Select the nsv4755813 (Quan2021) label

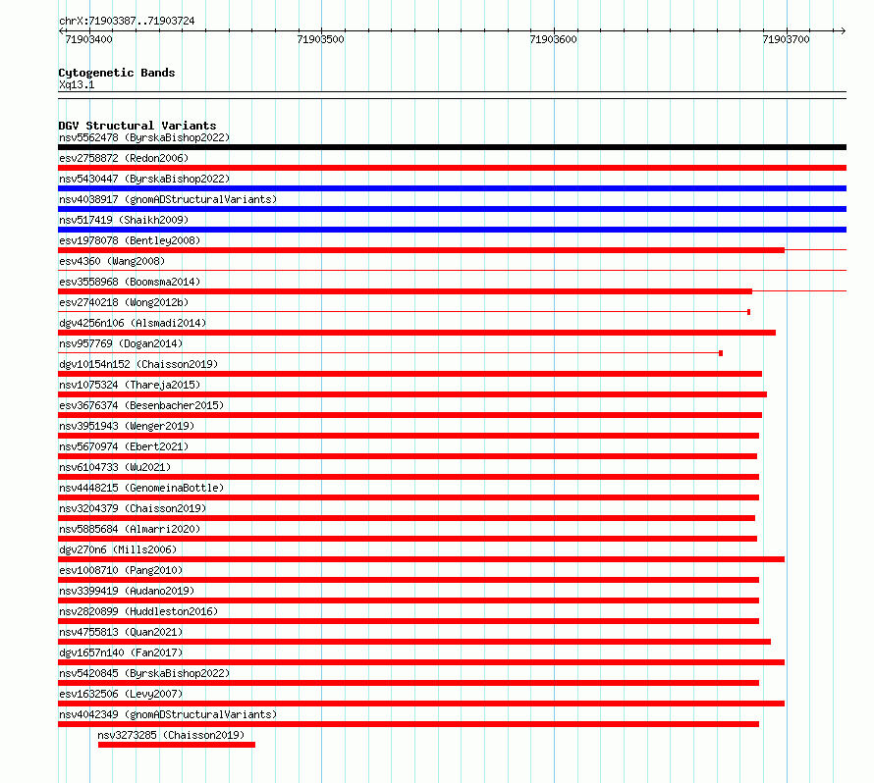coord(121,632)
